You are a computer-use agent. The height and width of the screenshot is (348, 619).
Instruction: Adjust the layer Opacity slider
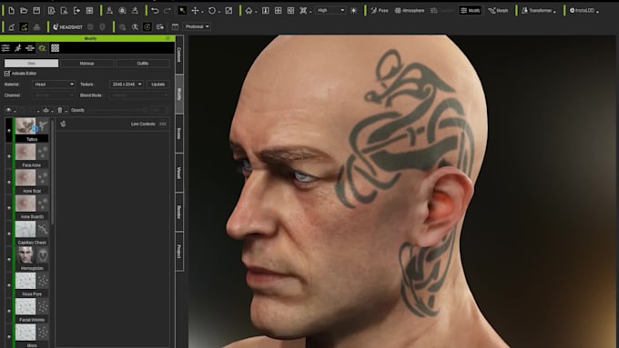(118, 110)
